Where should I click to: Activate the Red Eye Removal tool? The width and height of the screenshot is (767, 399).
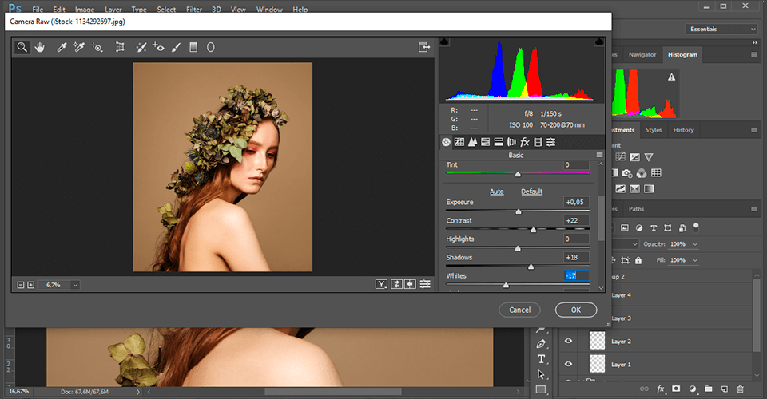point(158,47)
